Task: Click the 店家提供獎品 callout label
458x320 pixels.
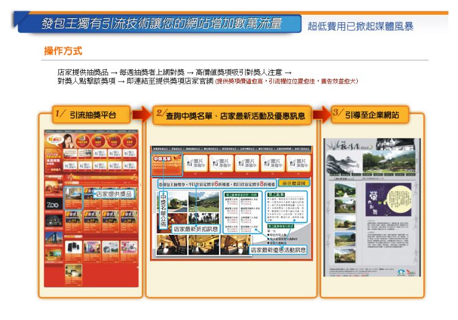Action: 113,194
